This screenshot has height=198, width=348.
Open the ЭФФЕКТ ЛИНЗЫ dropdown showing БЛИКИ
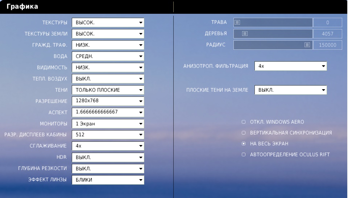[x=108, y=180]
